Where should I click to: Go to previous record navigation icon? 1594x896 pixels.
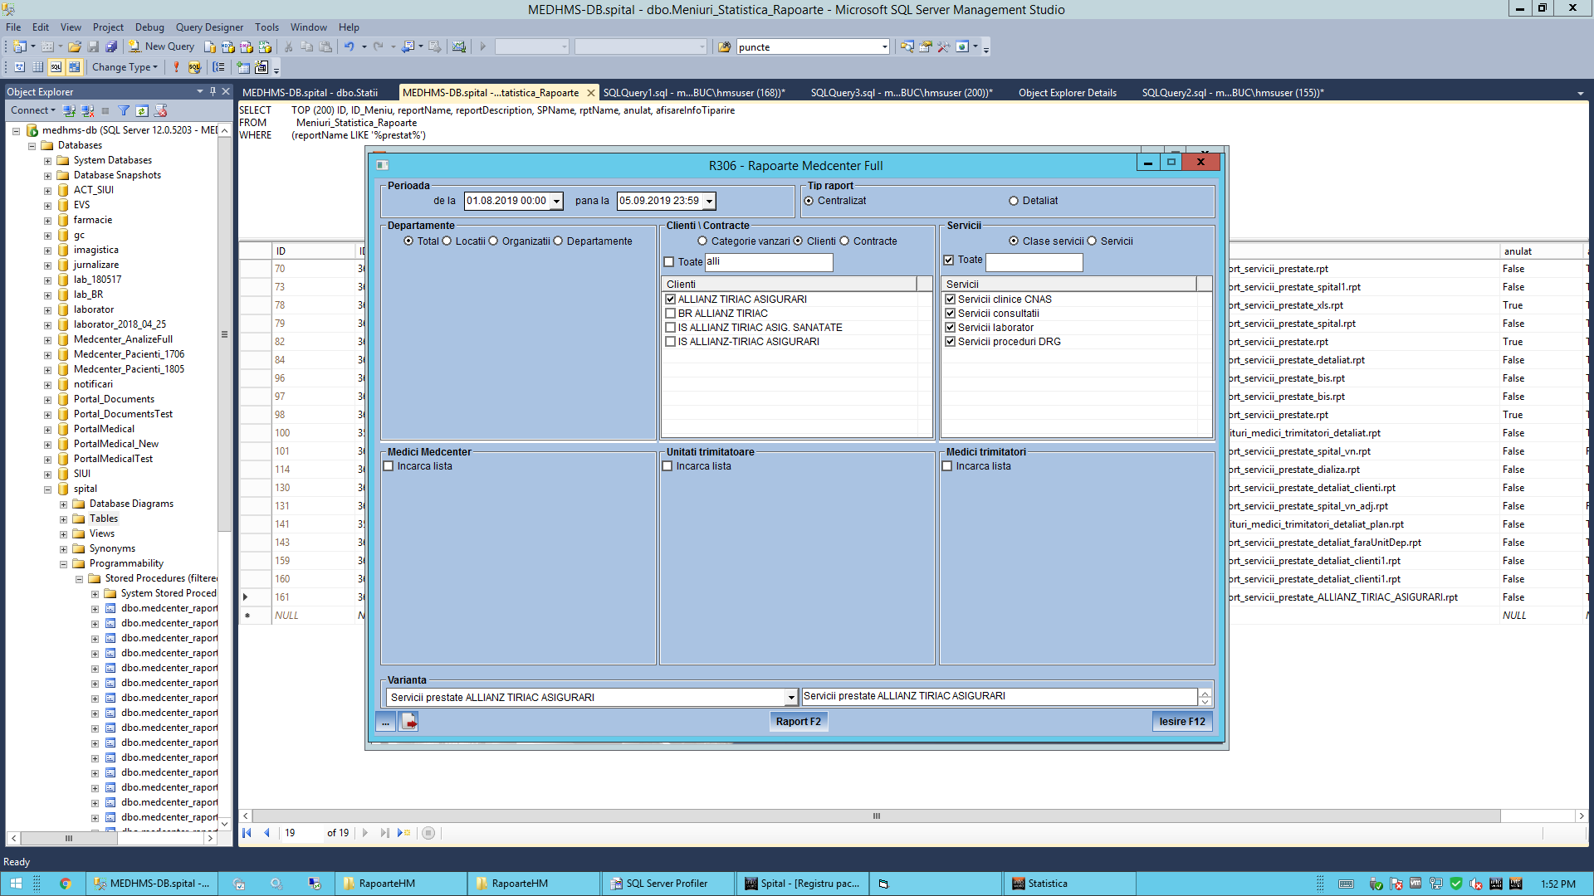coord(266,833)
